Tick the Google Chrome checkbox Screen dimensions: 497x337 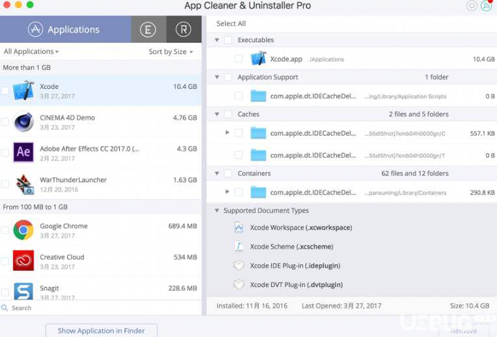tap(5, 230)
